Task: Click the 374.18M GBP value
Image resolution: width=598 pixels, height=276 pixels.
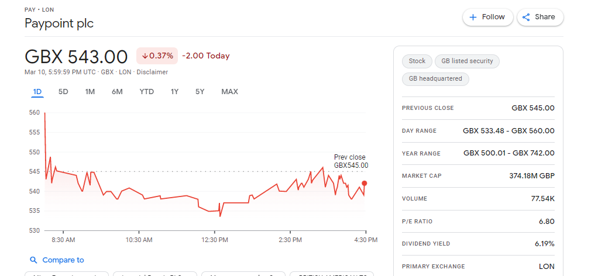Action: pos(532,176)
